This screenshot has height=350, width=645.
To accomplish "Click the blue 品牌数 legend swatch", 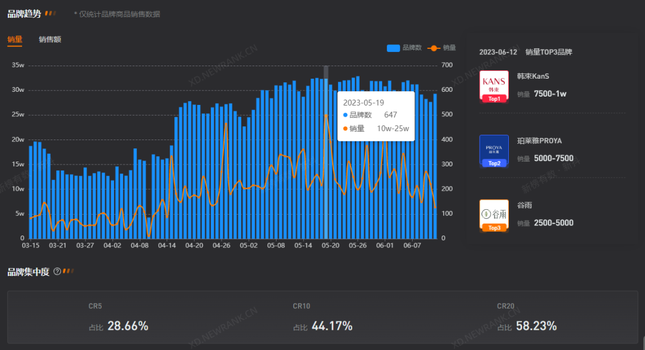I will click(394, 48).
